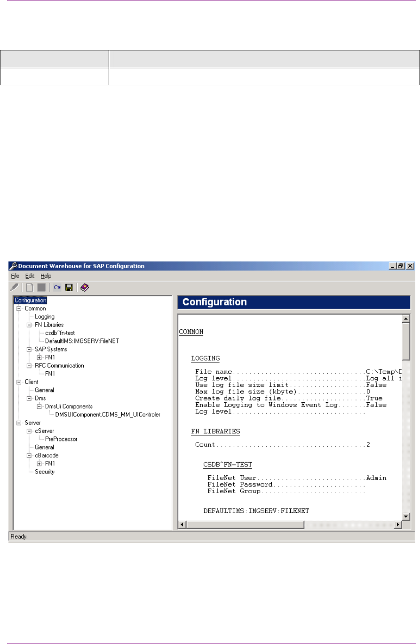Viewport: 420px width, 644px height.
Task: Select the SAP Systems label
Action: [51, 349]
